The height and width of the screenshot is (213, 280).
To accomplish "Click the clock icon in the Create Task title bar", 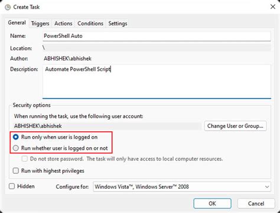I will click(8, 7).
